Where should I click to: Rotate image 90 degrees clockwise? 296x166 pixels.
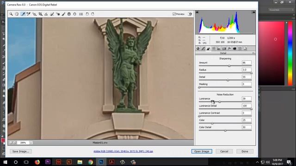coord(92,14)
